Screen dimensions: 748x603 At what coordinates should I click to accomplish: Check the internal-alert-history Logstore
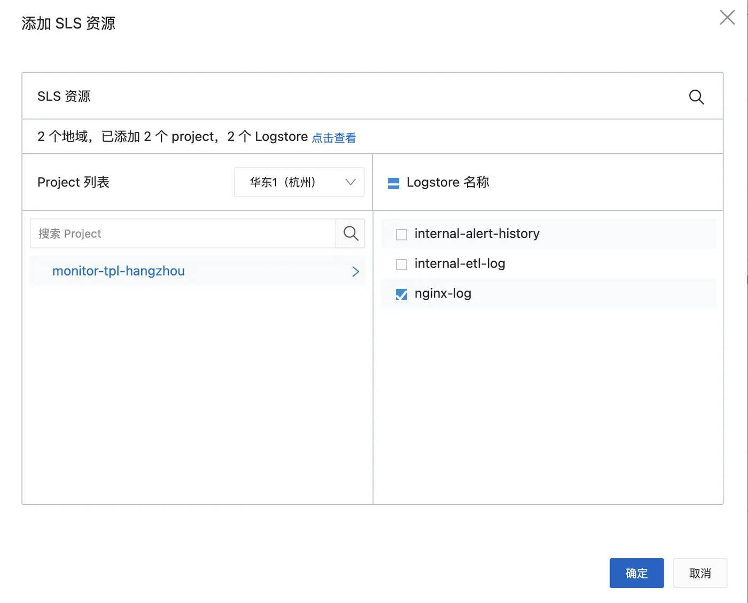point(401,234)
